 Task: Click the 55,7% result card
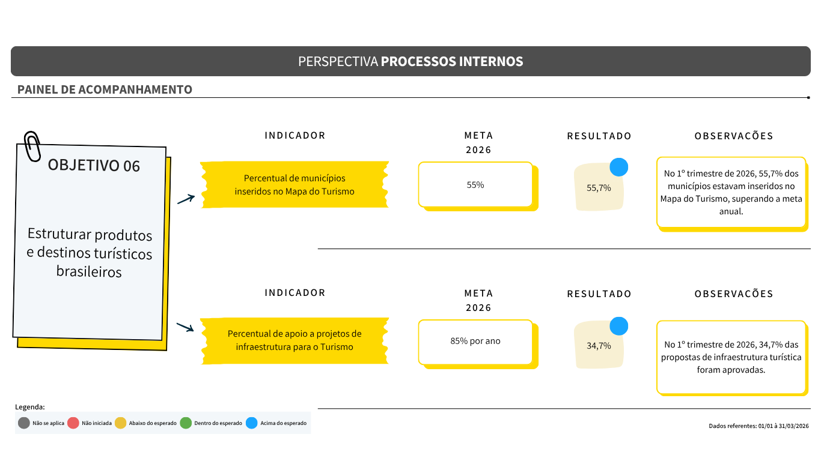599,187
